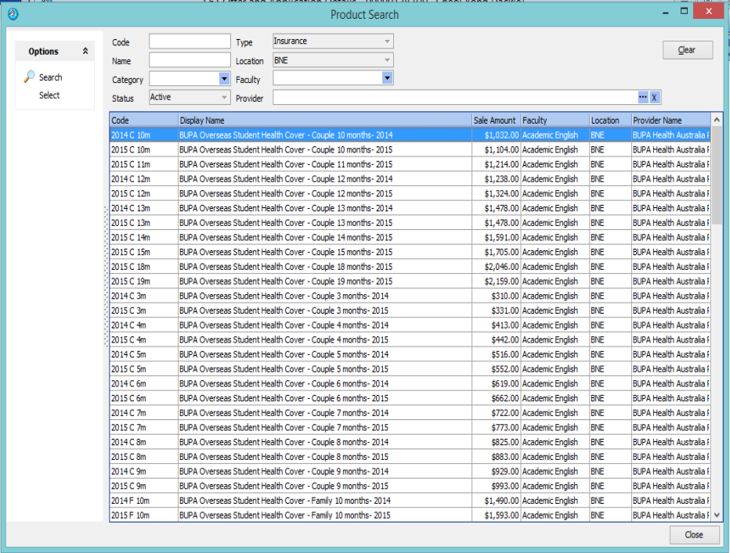Click the Select option in Options panel

[49, 95]
